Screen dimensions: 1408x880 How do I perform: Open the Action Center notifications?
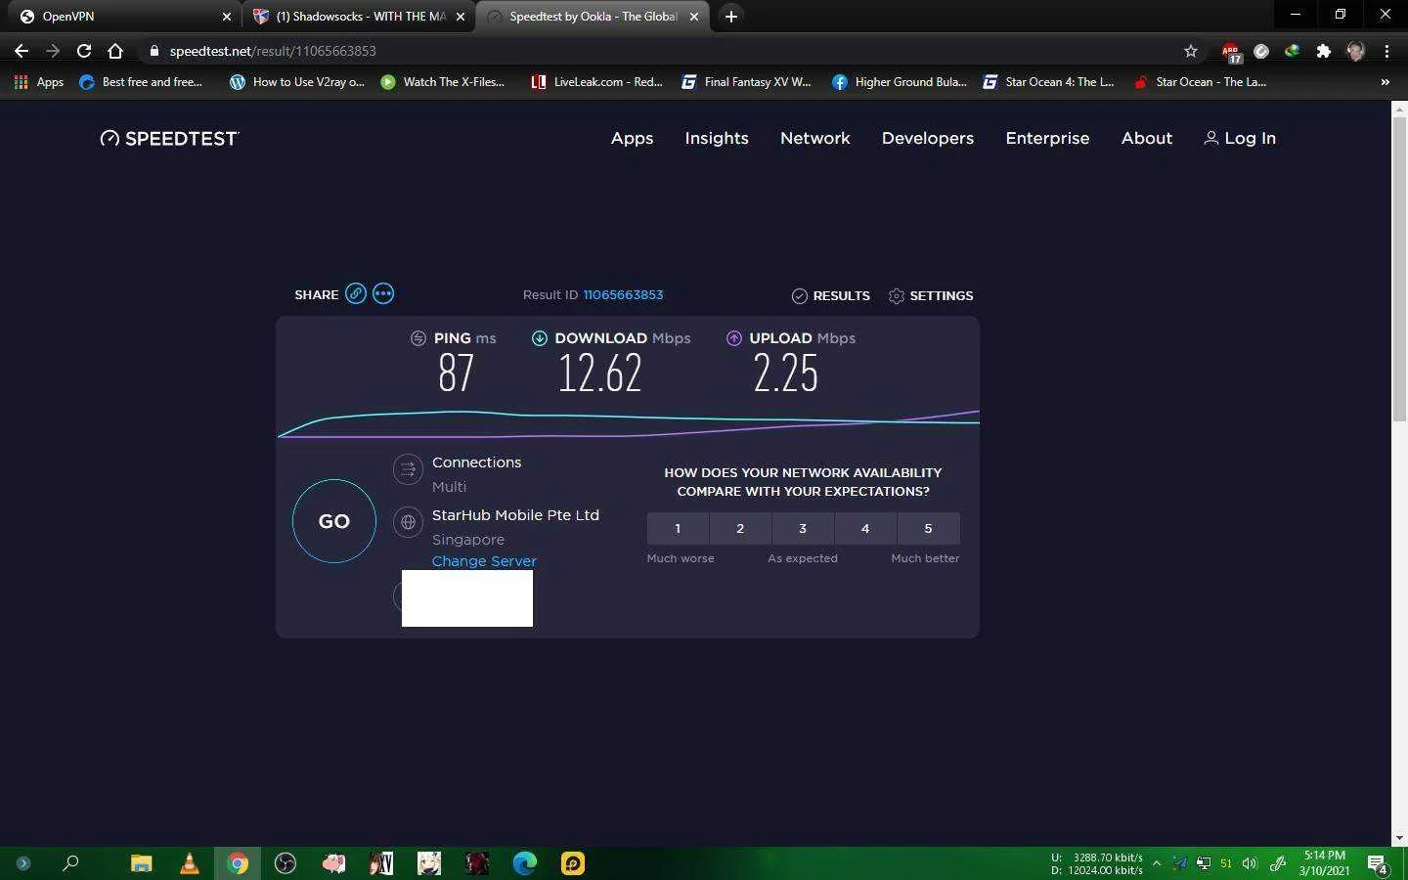[x=1378, y=864]
